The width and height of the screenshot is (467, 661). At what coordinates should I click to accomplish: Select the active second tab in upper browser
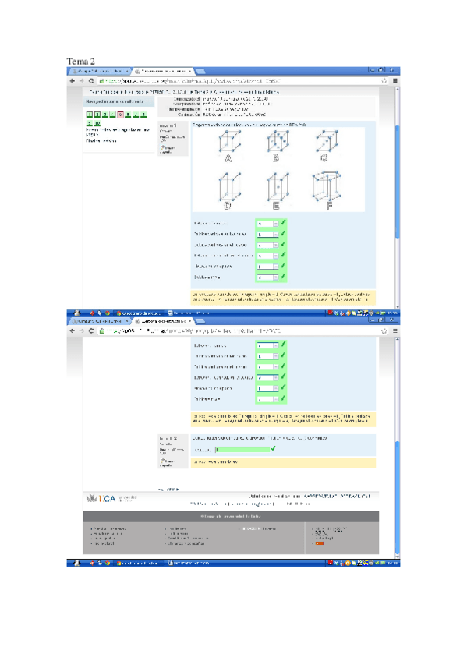pos(163,71)
